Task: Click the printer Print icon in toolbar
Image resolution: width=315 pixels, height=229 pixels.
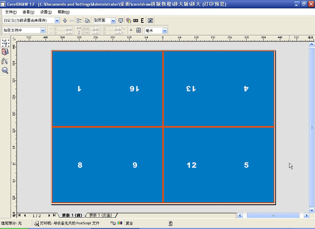Action: pos(87,21)
